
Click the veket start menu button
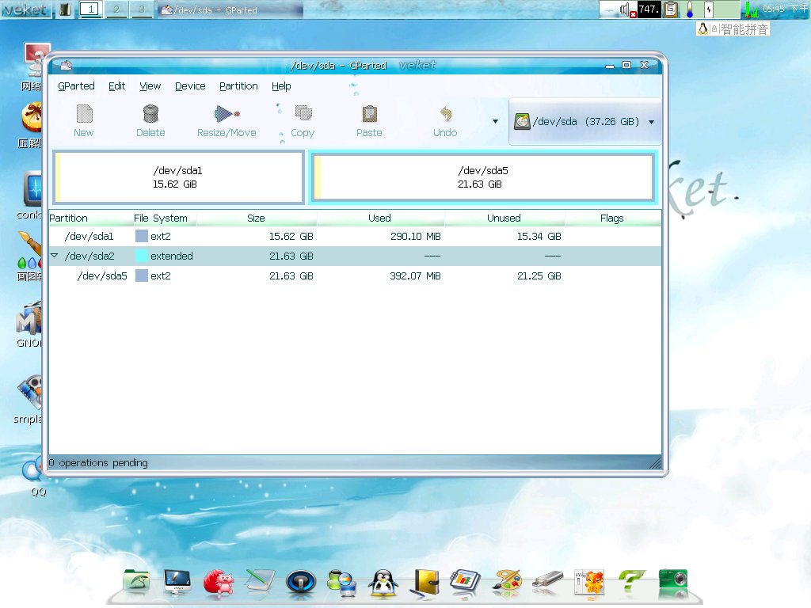coord(25,9)
